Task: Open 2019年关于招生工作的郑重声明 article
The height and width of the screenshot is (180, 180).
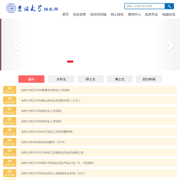Action: (x=46, y=131)
